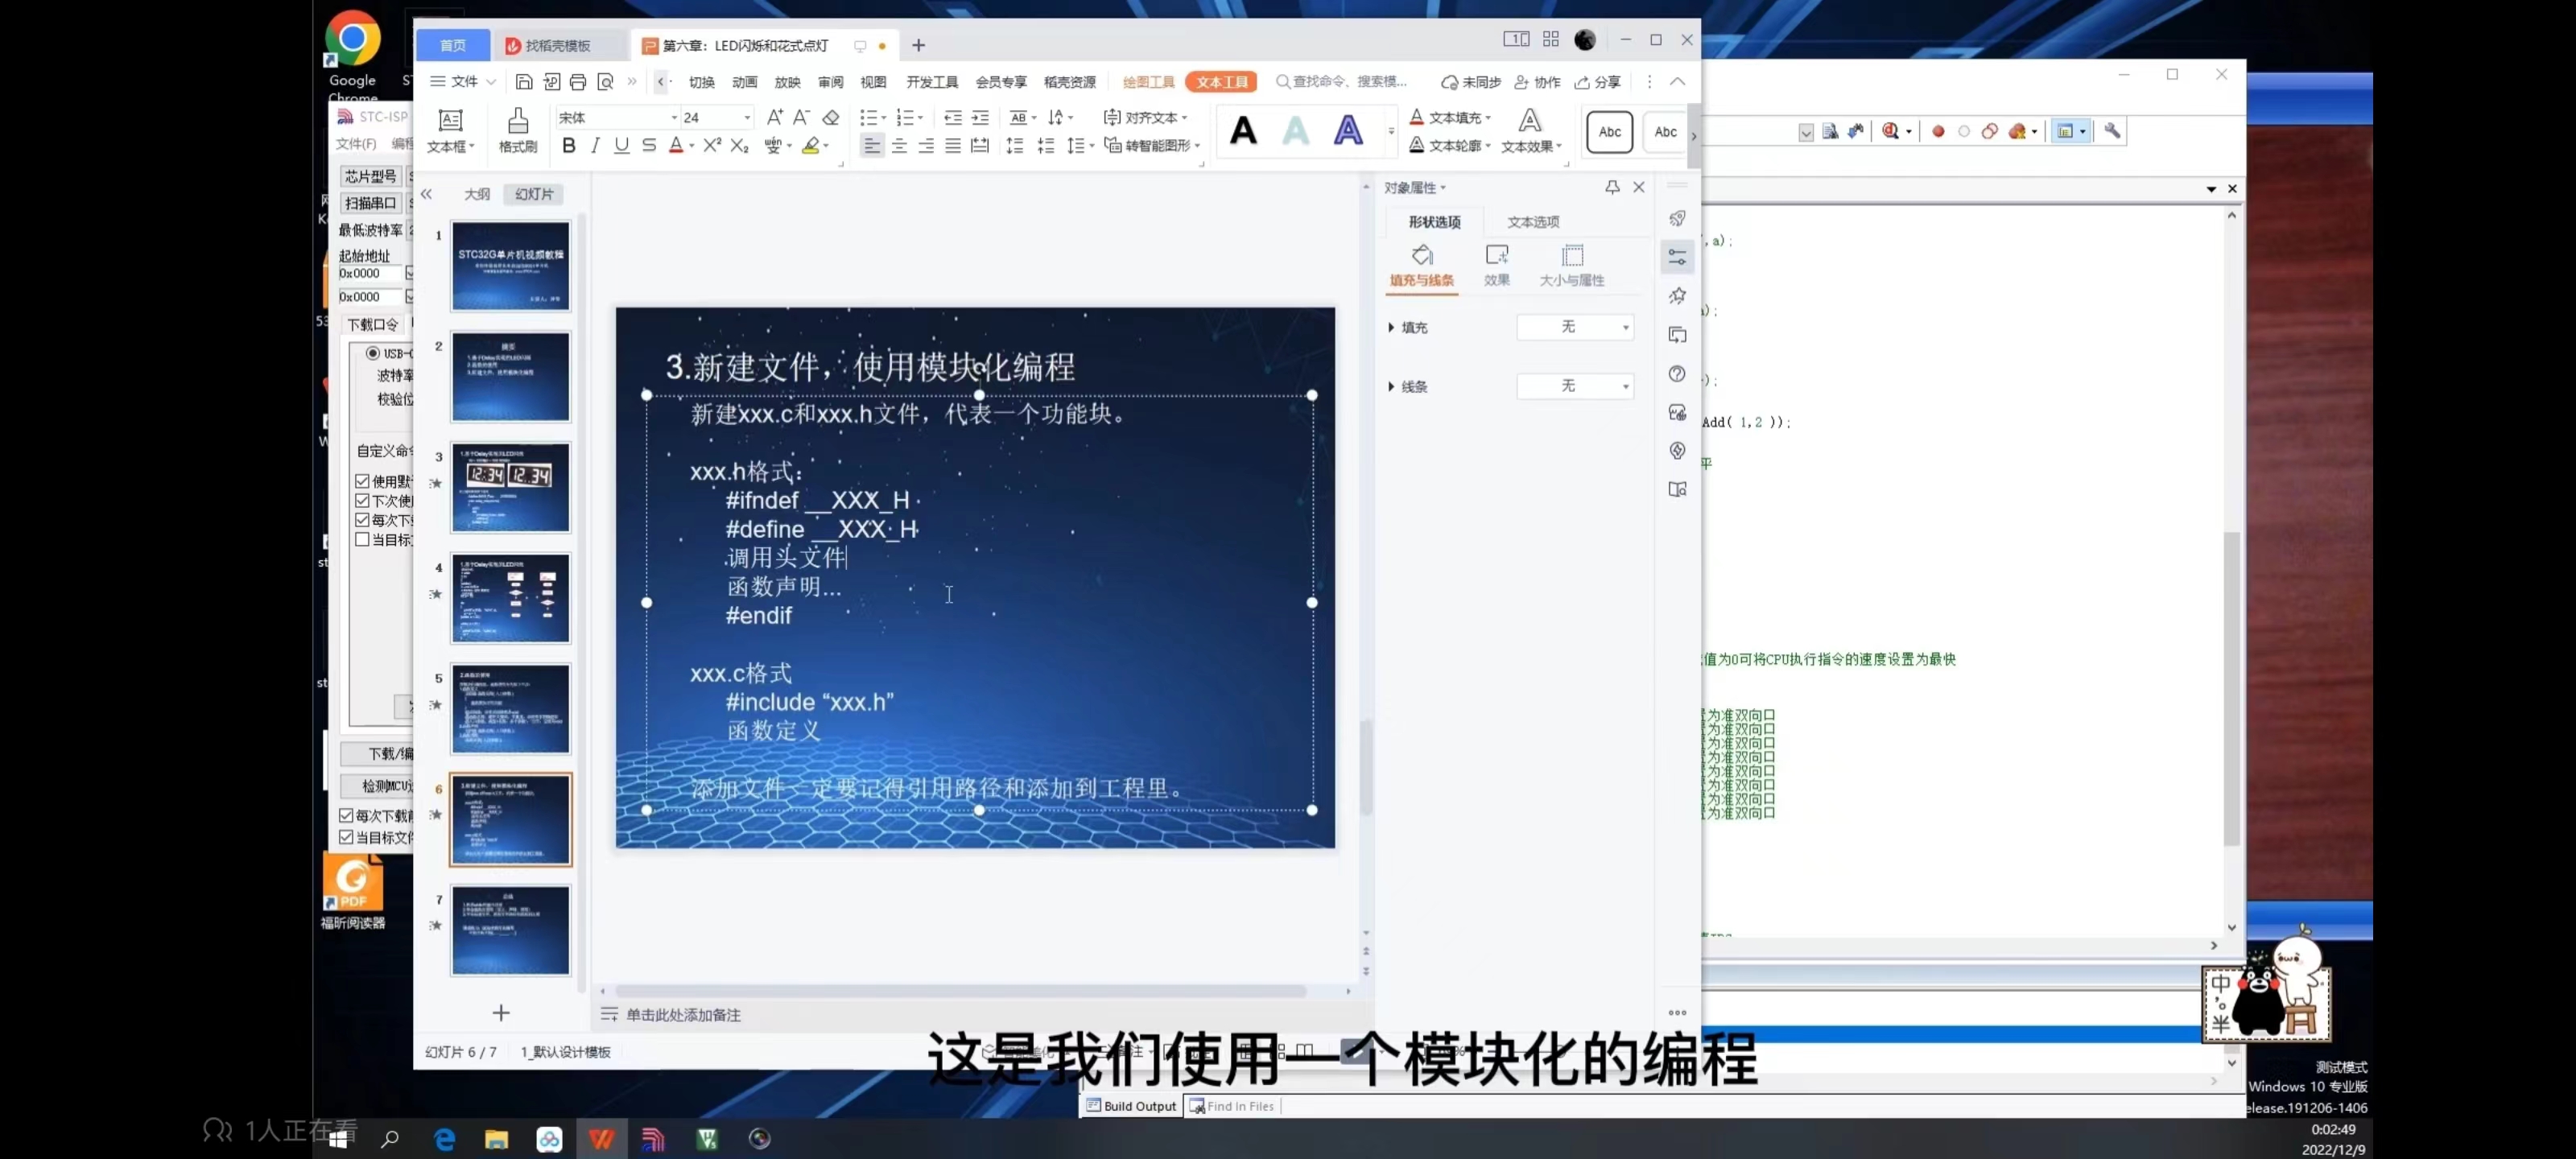This screenshot has width=2576, height=1159.
Task: Open the font size dropdown showing 24
Action: tap(746, 118)
